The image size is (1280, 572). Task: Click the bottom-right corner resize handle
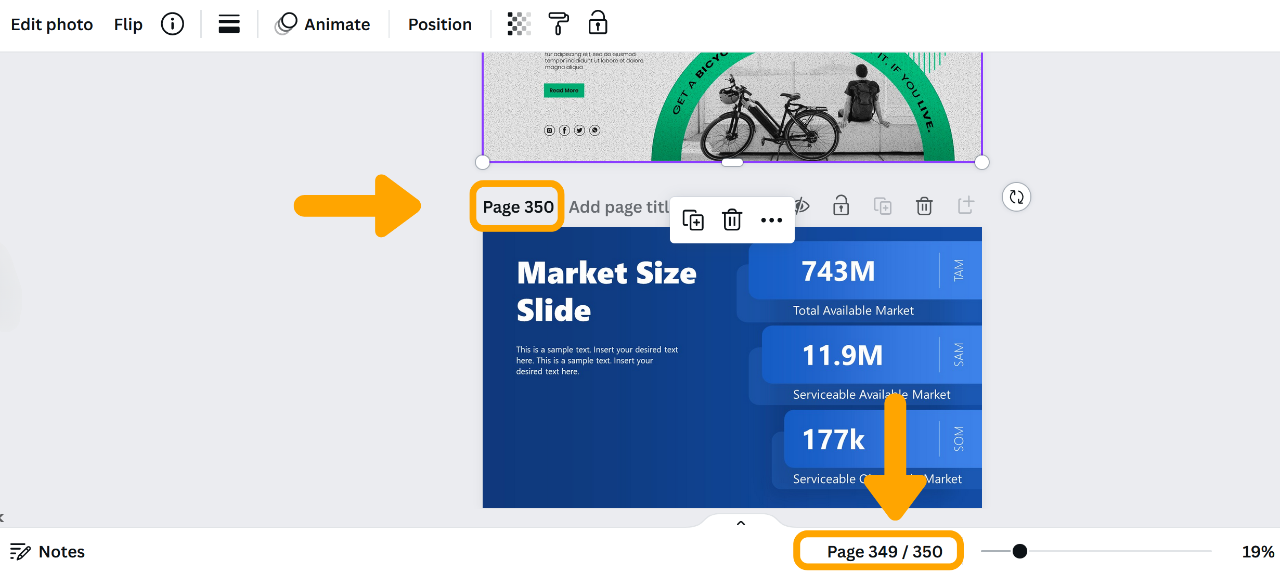(x=981, y=162)
